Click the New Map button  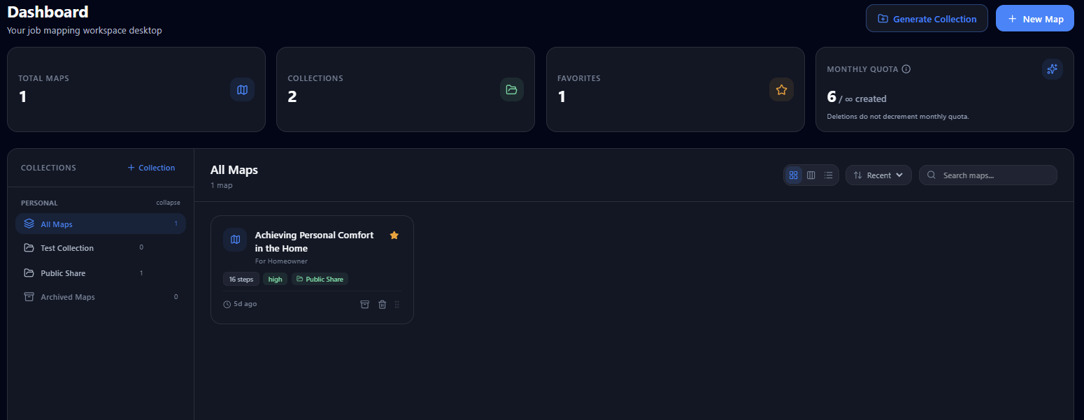pyautogui.click(x=1035, y=19)
